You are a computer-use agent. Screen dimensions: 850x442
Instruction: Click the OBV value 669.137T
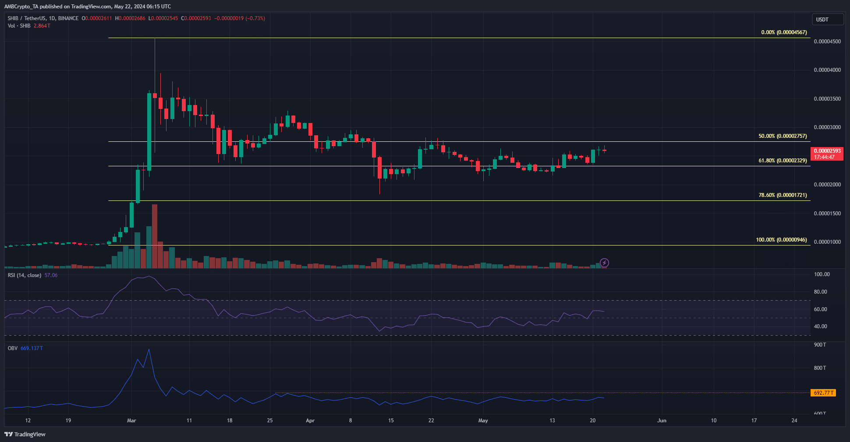[x=32, y=348]
